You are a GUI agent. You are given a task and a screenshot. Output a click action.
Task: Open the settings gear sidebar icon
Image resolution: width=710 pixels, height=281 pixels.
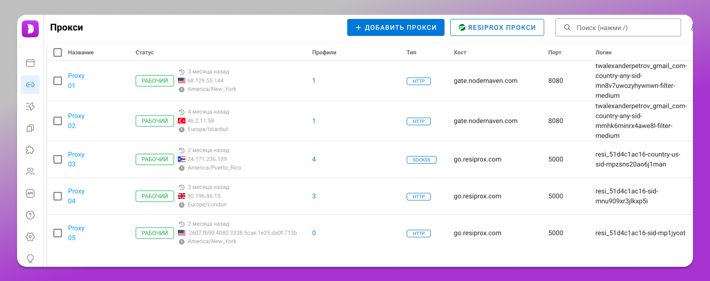(30, 237)
